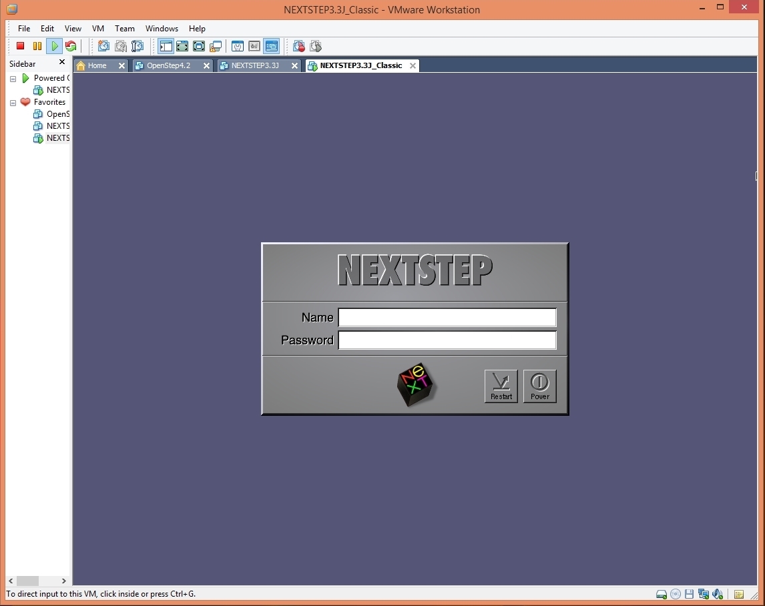765x606 pixels.
Task: Open the Windows menu
Action: click(x=162, y=28)
